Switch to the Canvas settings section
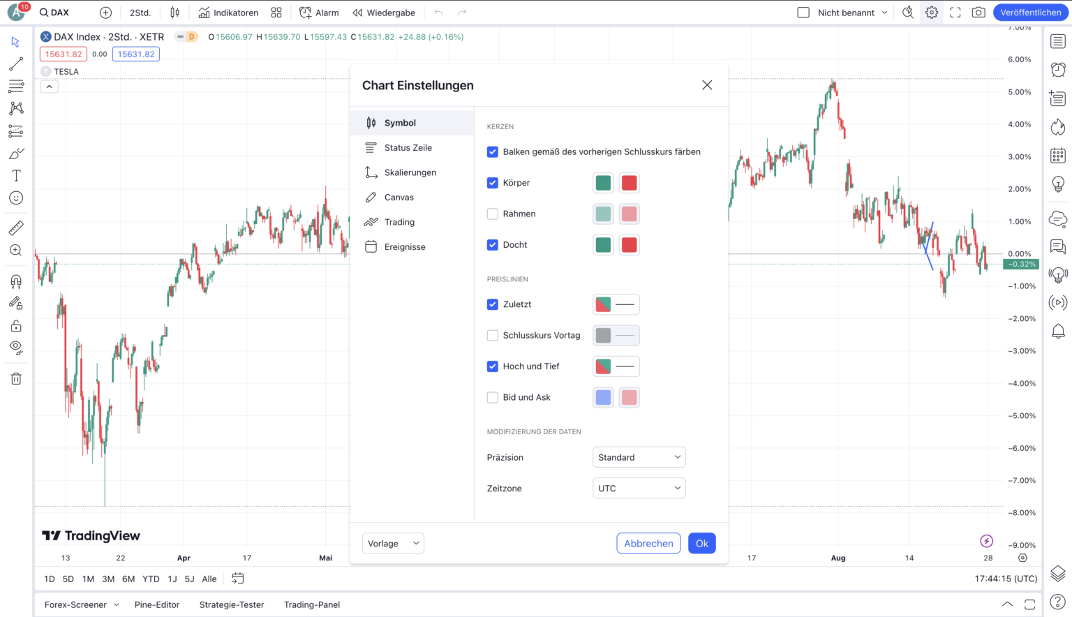The height and width of the screenshot is (617, 1072). pyautogui.click(x=399, y=197)
